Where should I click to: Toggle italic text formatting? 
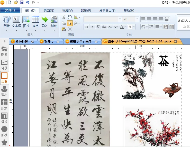tap(92, 27)
